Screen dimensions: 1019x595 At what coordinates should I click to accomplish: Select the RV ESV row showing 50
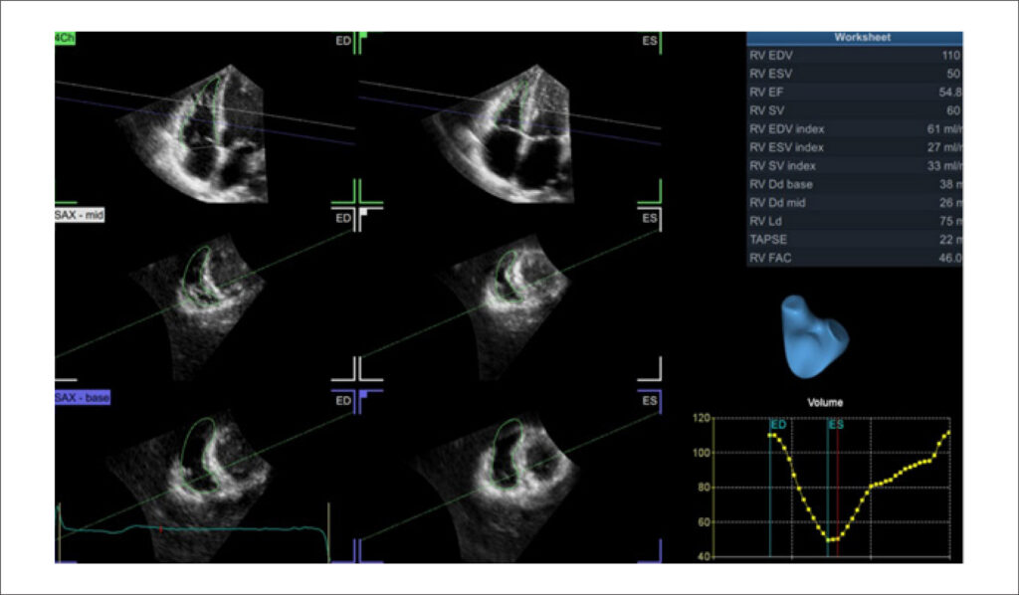pyautogui.click(x=855, y=74)
